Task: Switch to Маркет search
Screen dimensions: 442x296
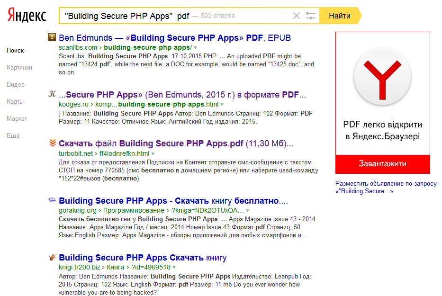Action: pyautogui.click(x=17, y=119)
